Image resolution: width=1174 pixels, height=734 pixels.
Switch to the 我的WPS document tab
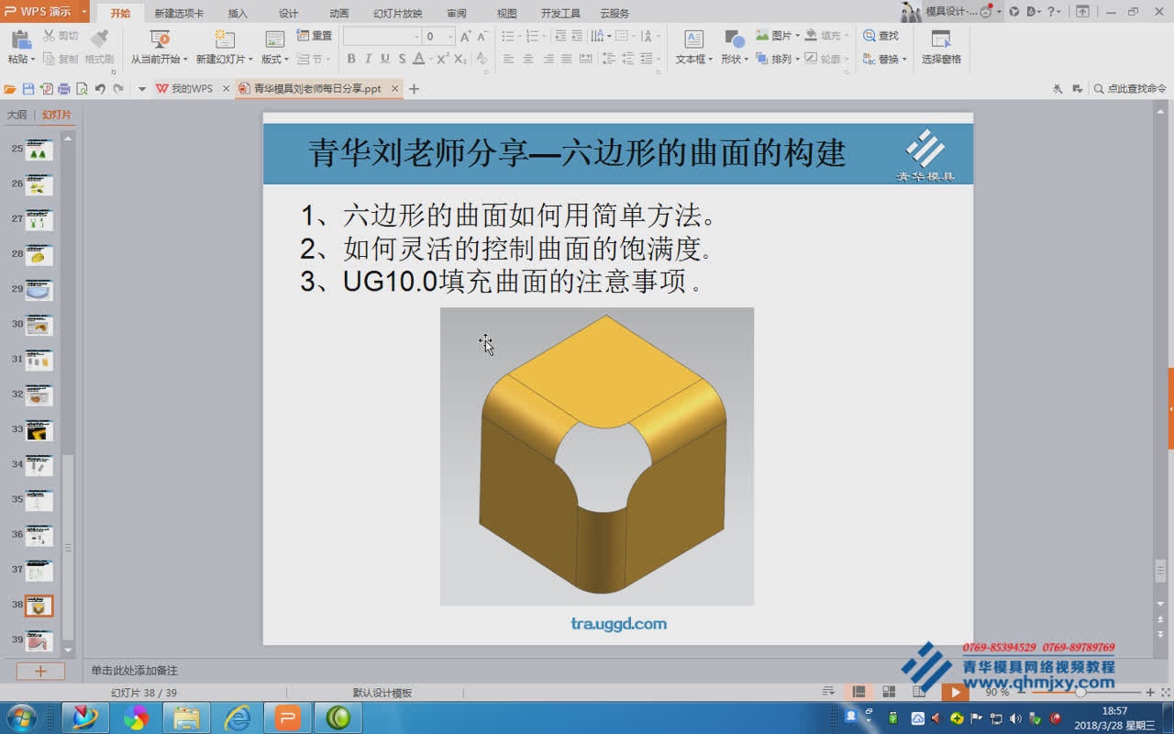(192, 89)
